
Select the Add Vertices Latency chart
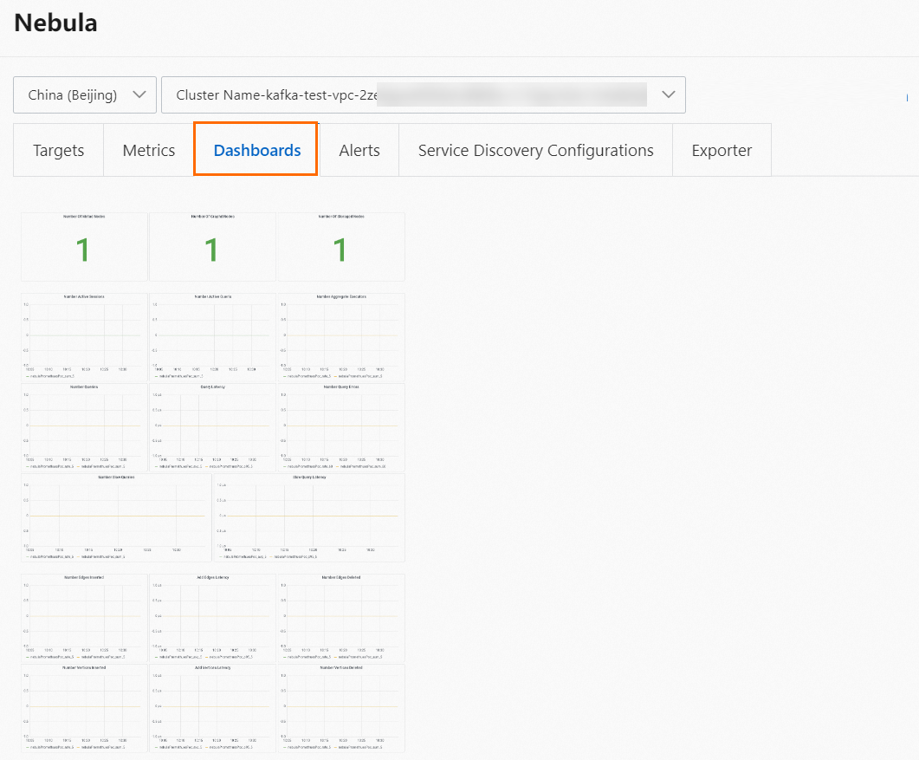[213, 708]
